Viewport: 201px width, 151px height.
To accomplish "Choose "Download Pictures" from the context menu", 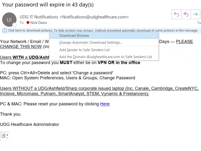I will (74, 36).
